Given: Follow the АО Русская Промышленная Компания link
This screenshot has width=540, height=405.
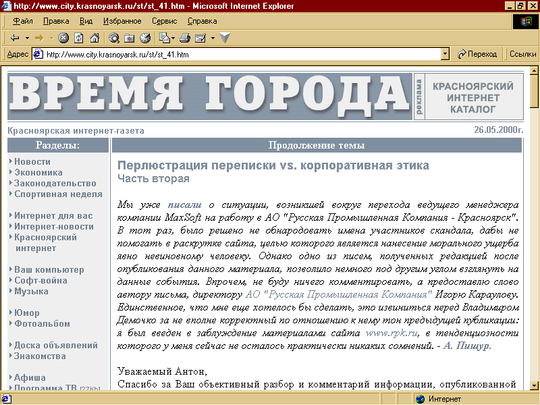Looking at the screenshot, I should click(x=338, y=294).
